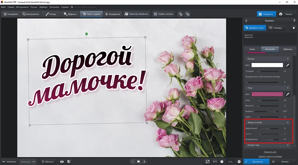Switch to the Стили tab
This screenshot has height=165, width=298.
252,49
